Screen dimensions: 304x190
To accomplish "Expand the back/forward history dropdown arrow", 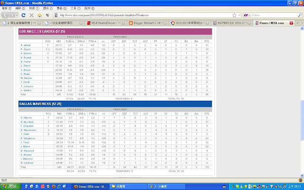I will [x=17, y=15].
